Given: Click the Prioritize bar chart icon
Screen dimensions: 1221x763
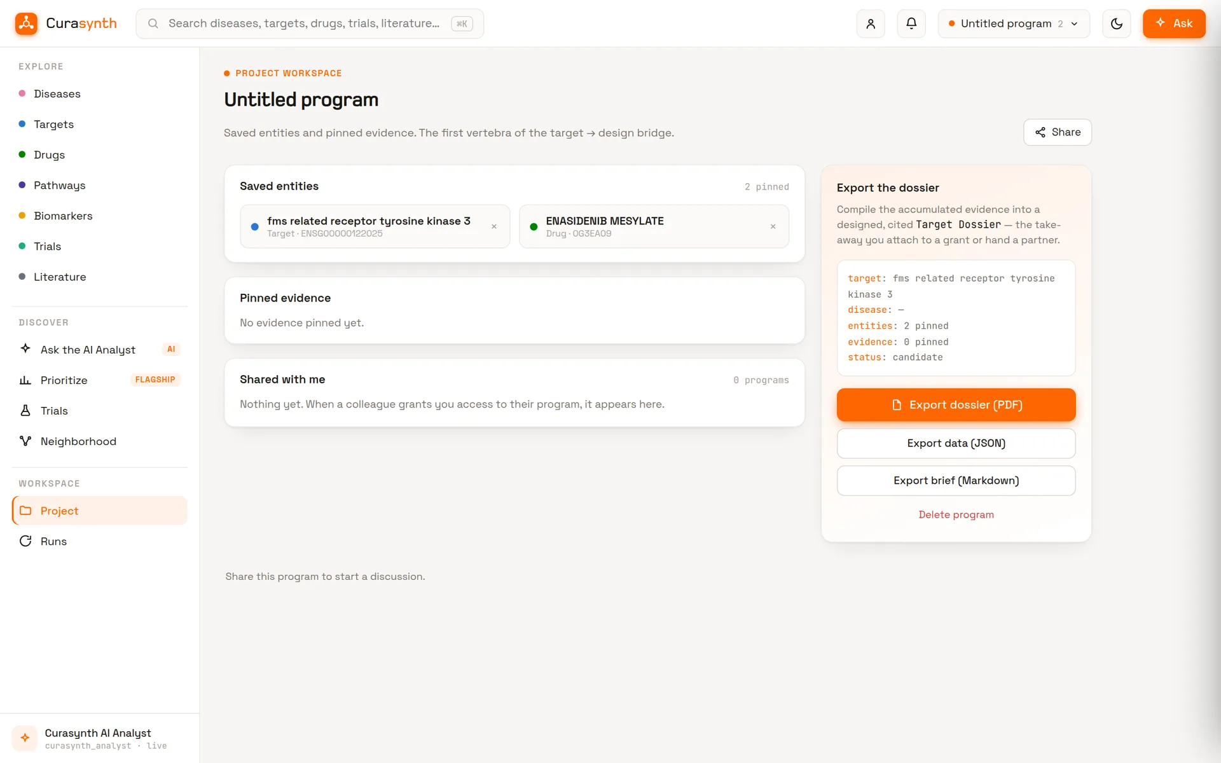Looking at the screenshot, I should (x=25, y=380).
